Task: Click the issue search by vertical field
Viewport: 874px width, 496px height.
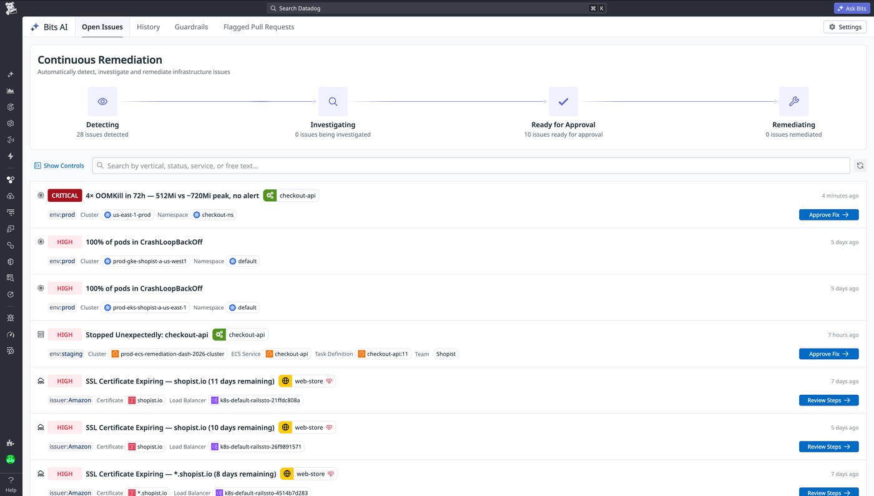Action: [x=471, y=166]
